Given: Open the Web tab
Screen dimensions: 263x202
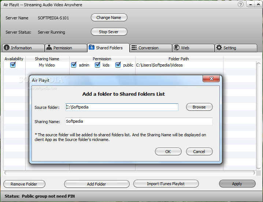Looking at the screenshot, I should [x=193, y=48].
